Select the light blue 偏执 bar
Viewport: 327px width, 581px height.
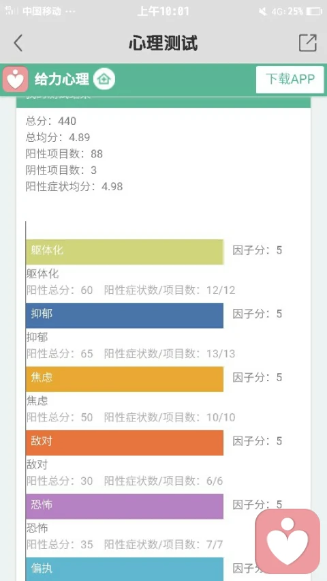click(125, 569)
